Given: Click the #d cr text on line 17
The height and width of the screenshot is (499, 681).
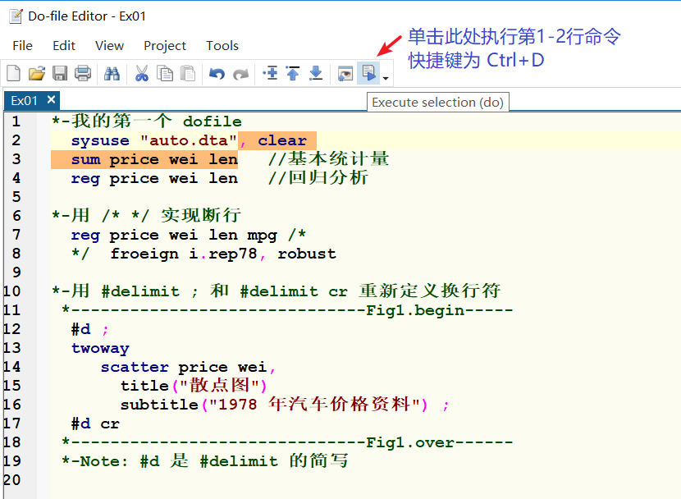Looking at the screenshot, I should click(x=95, y=423).
